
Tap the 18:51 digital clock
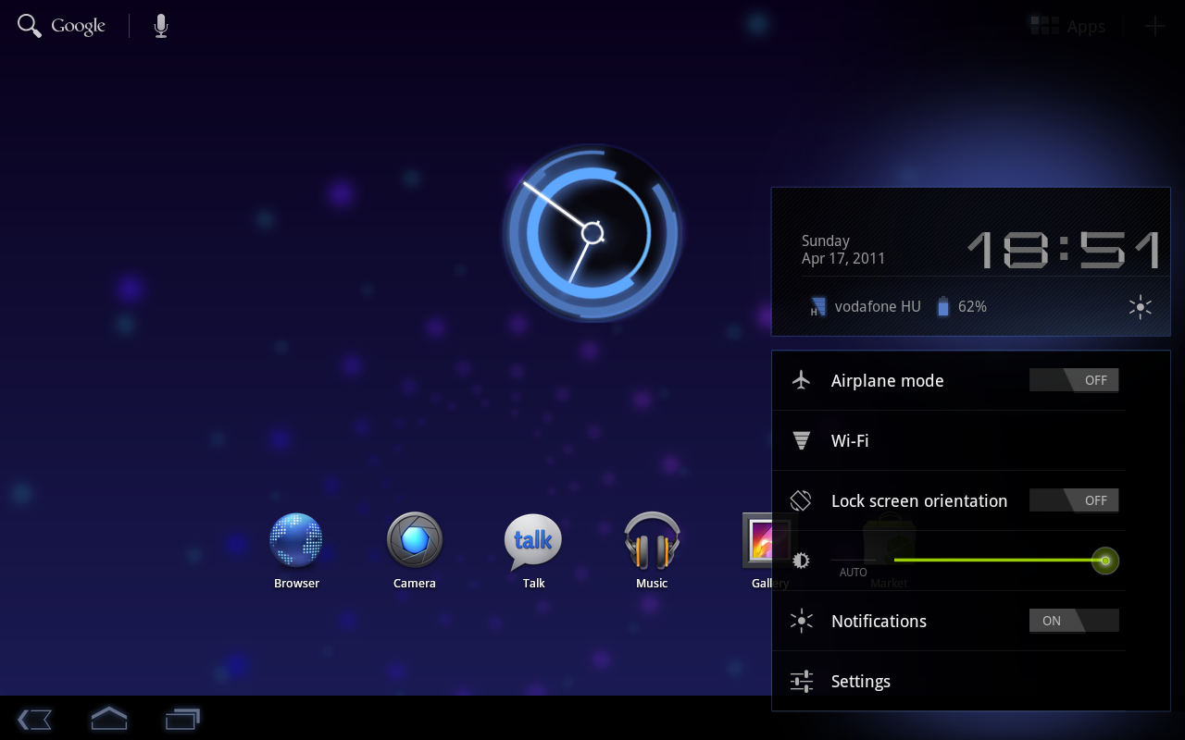[x=1064, y=250]
